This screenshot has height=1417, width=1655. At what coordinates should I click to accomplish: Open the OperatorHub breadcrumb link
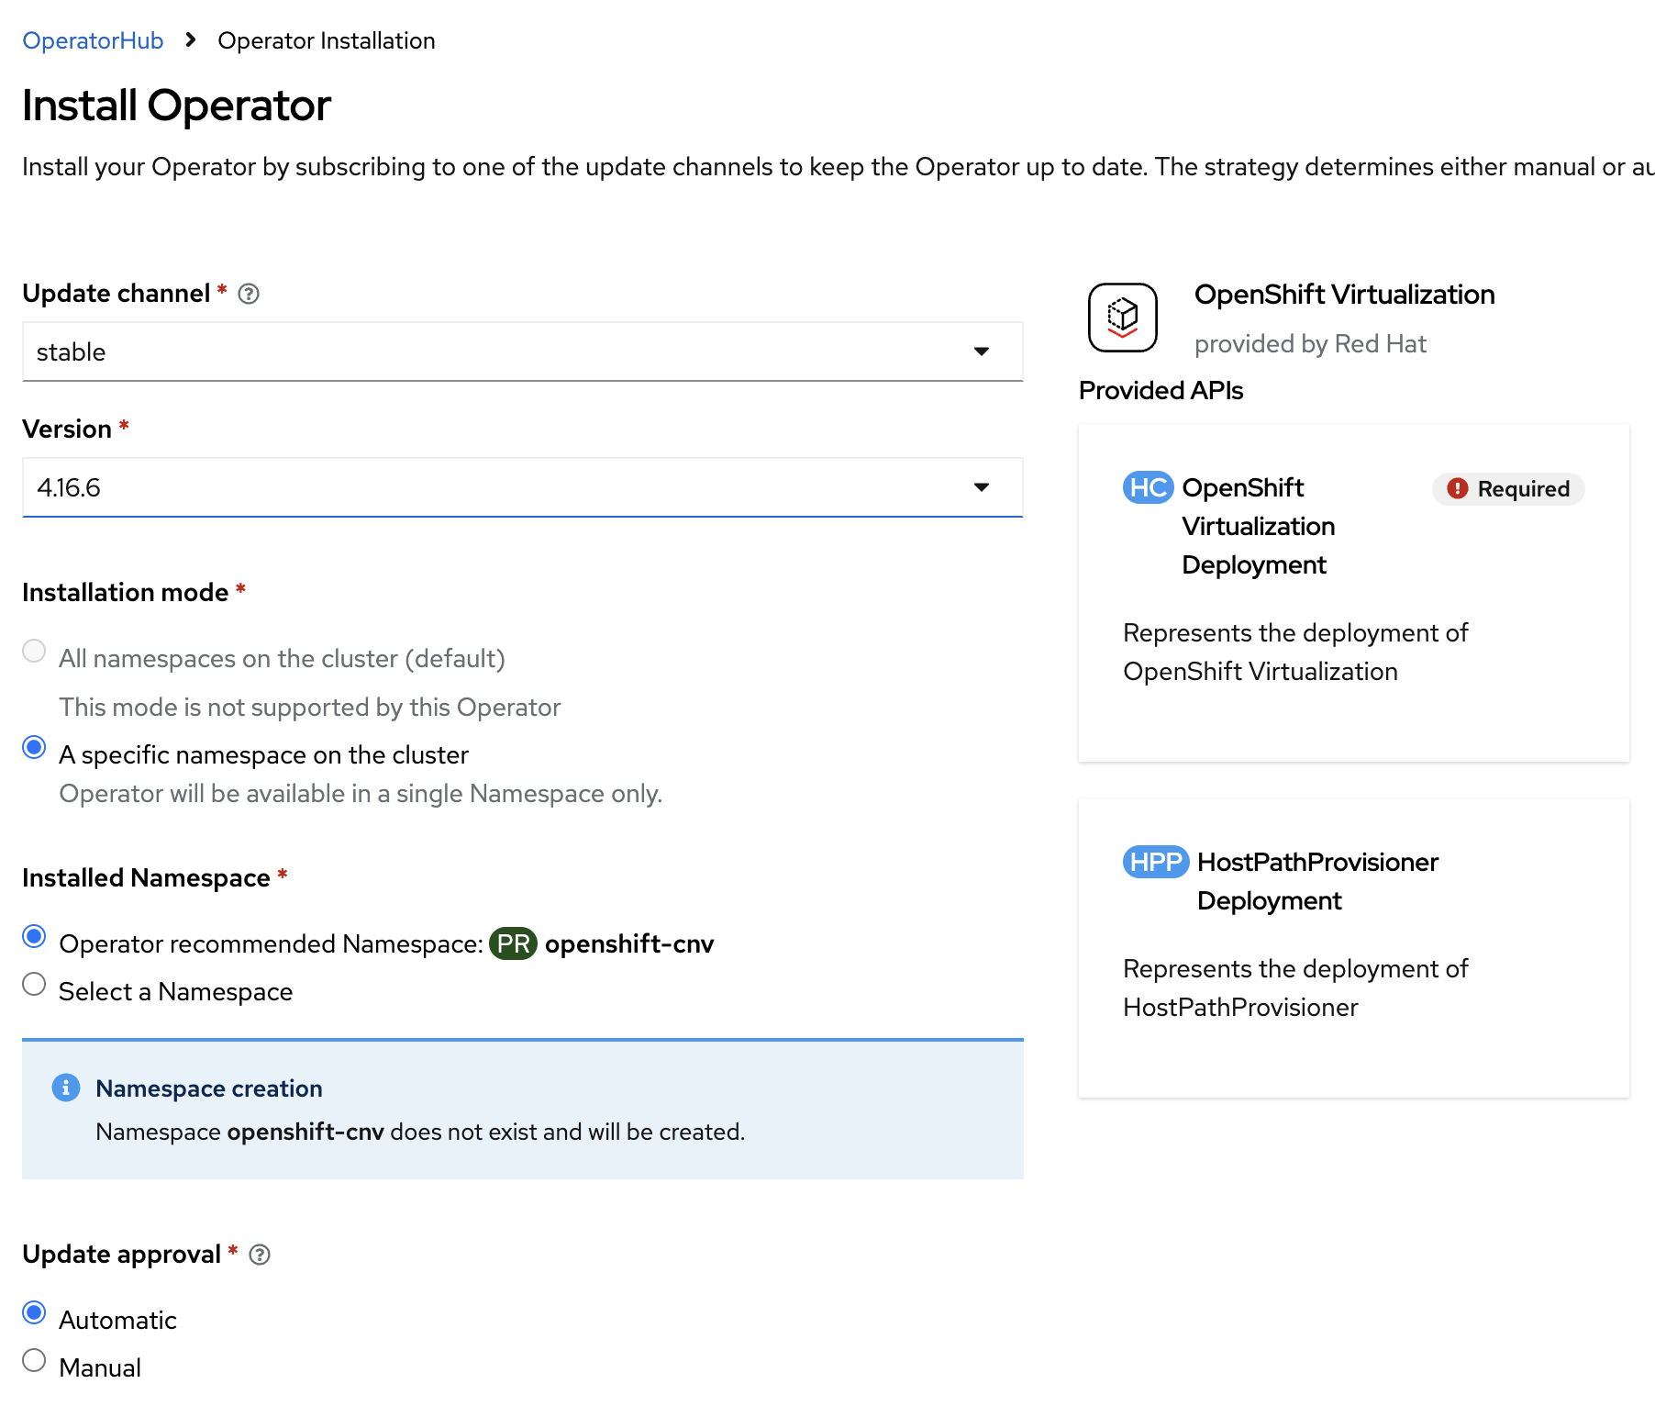(x=93, y=40)
